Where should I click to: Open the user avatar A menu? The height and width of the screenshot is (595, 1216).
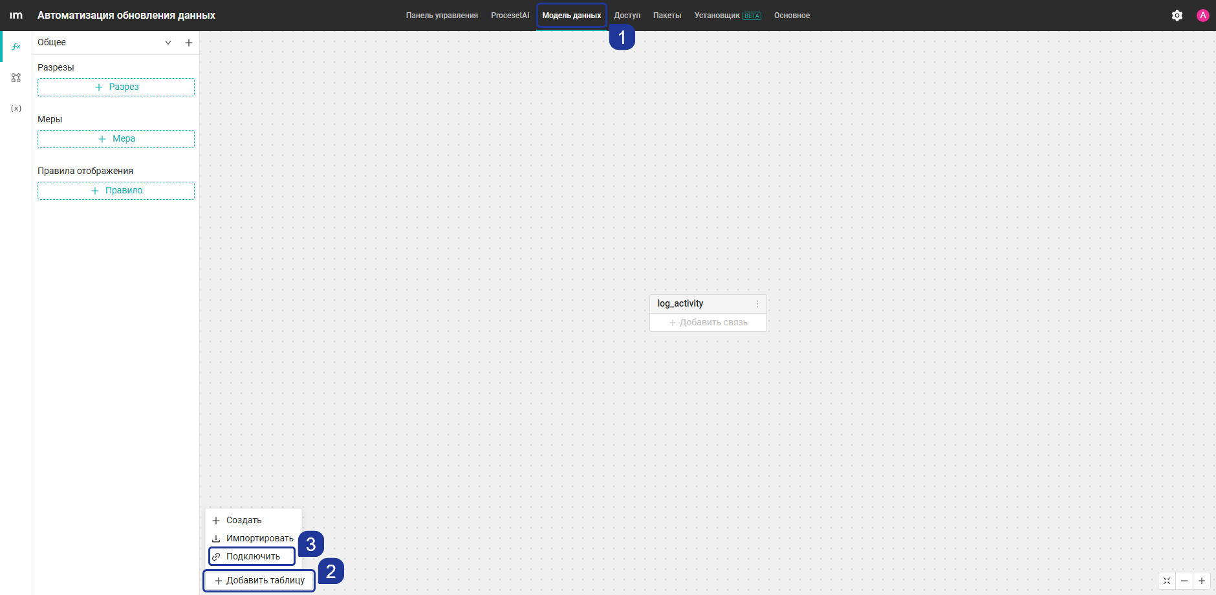(x=1203, y=16)
